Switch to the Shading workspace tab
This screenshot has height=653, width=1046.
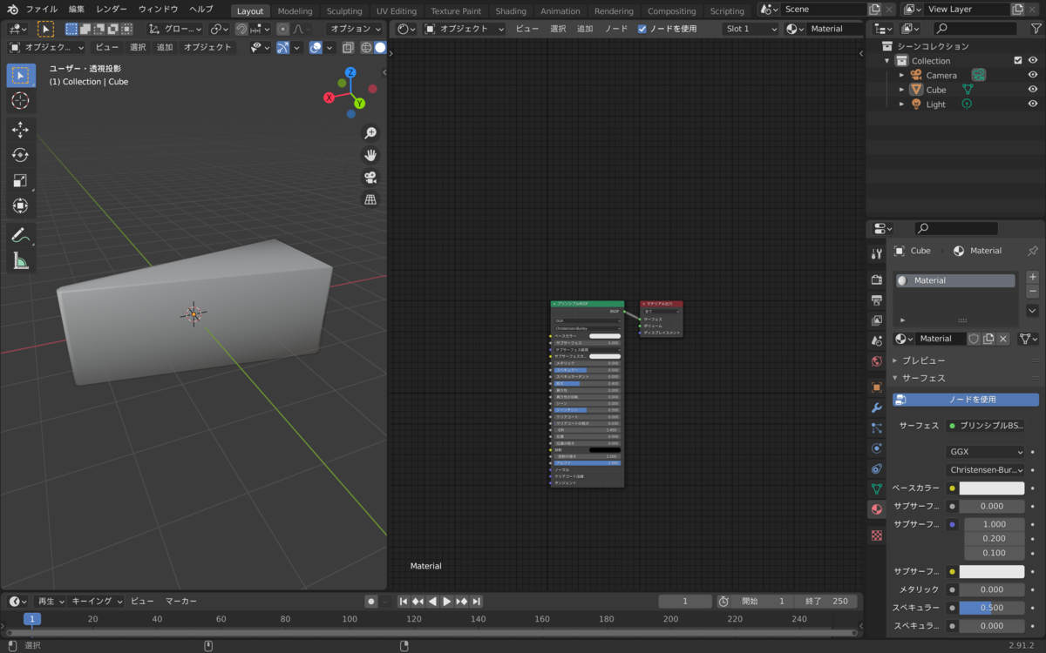click(511, 11)
